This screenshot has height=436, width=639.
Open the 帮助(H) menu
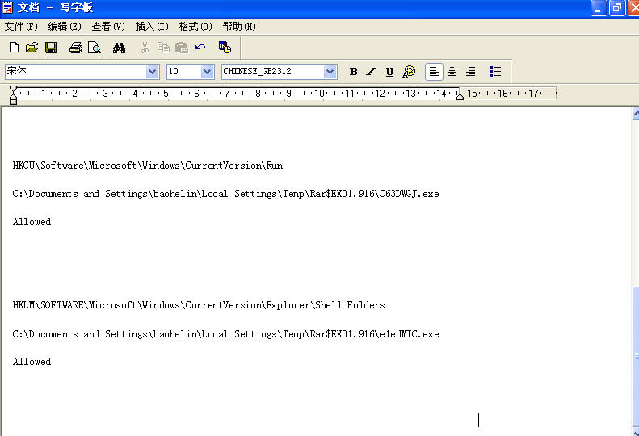(239, 27)
